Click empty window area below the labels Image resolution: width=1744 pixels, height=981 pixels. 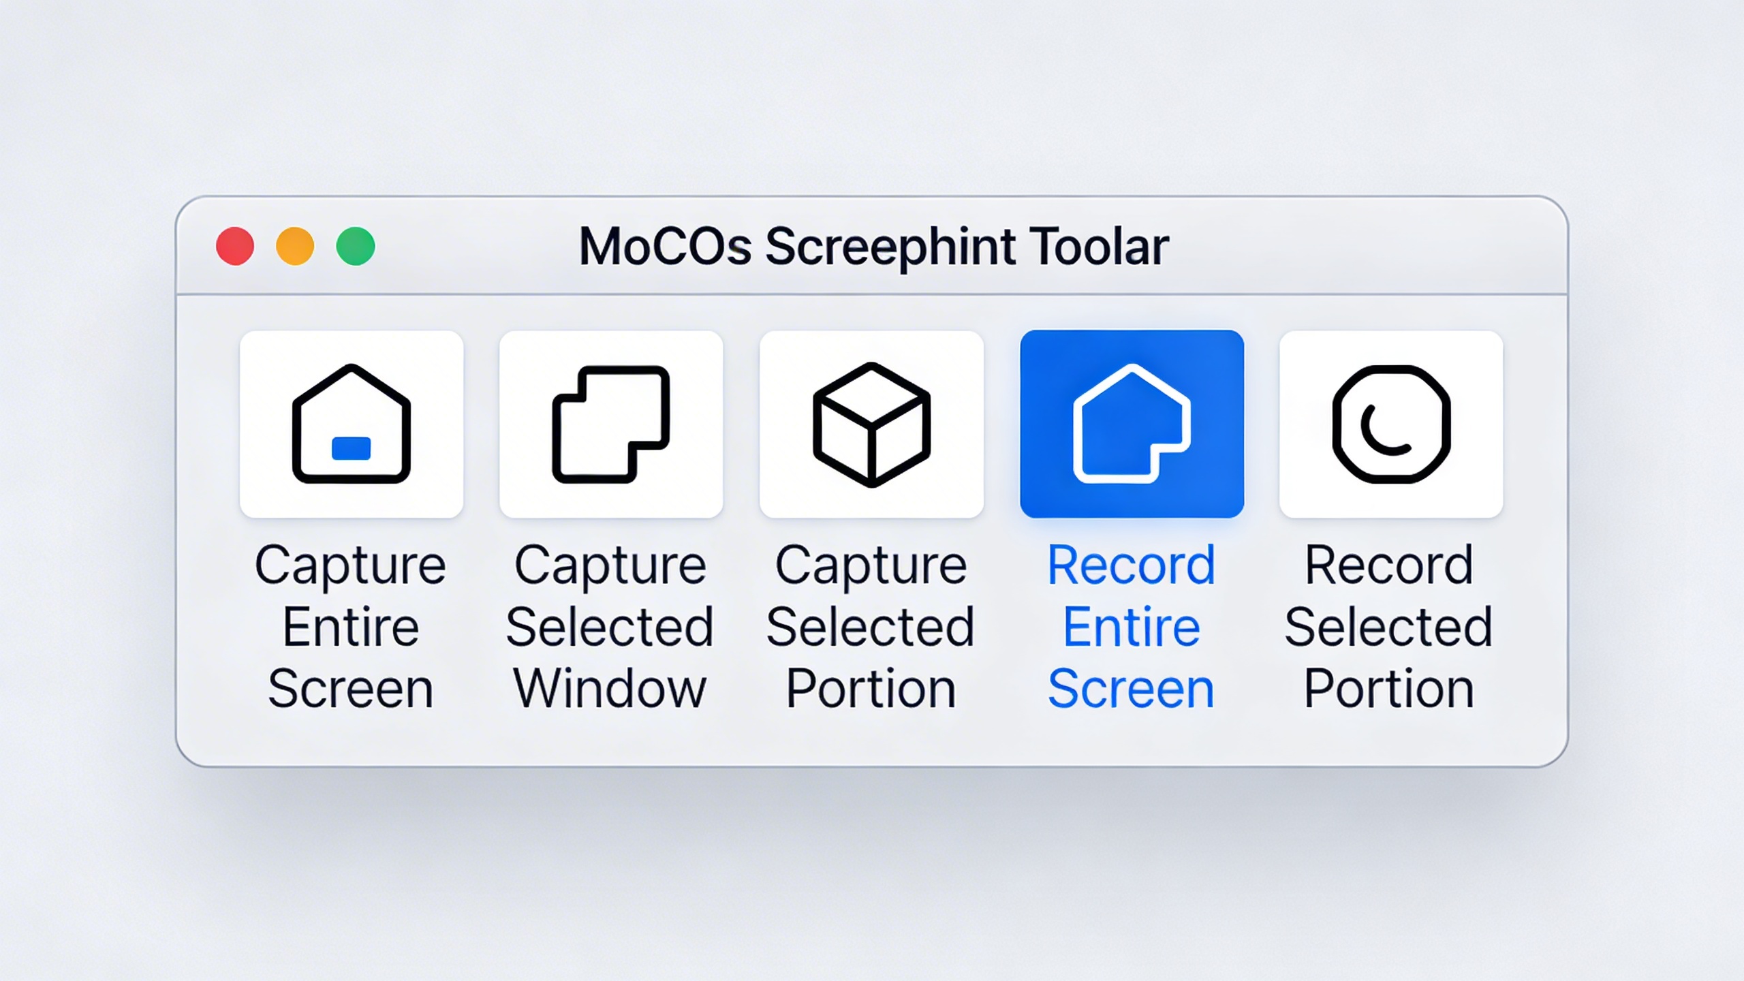[x=872, y=739]
